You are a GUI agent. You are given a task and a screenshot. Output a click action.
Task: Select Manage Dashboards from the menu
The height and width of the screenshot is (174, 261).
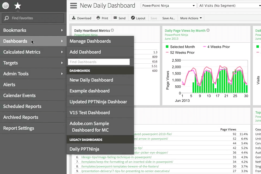point(90,41)
